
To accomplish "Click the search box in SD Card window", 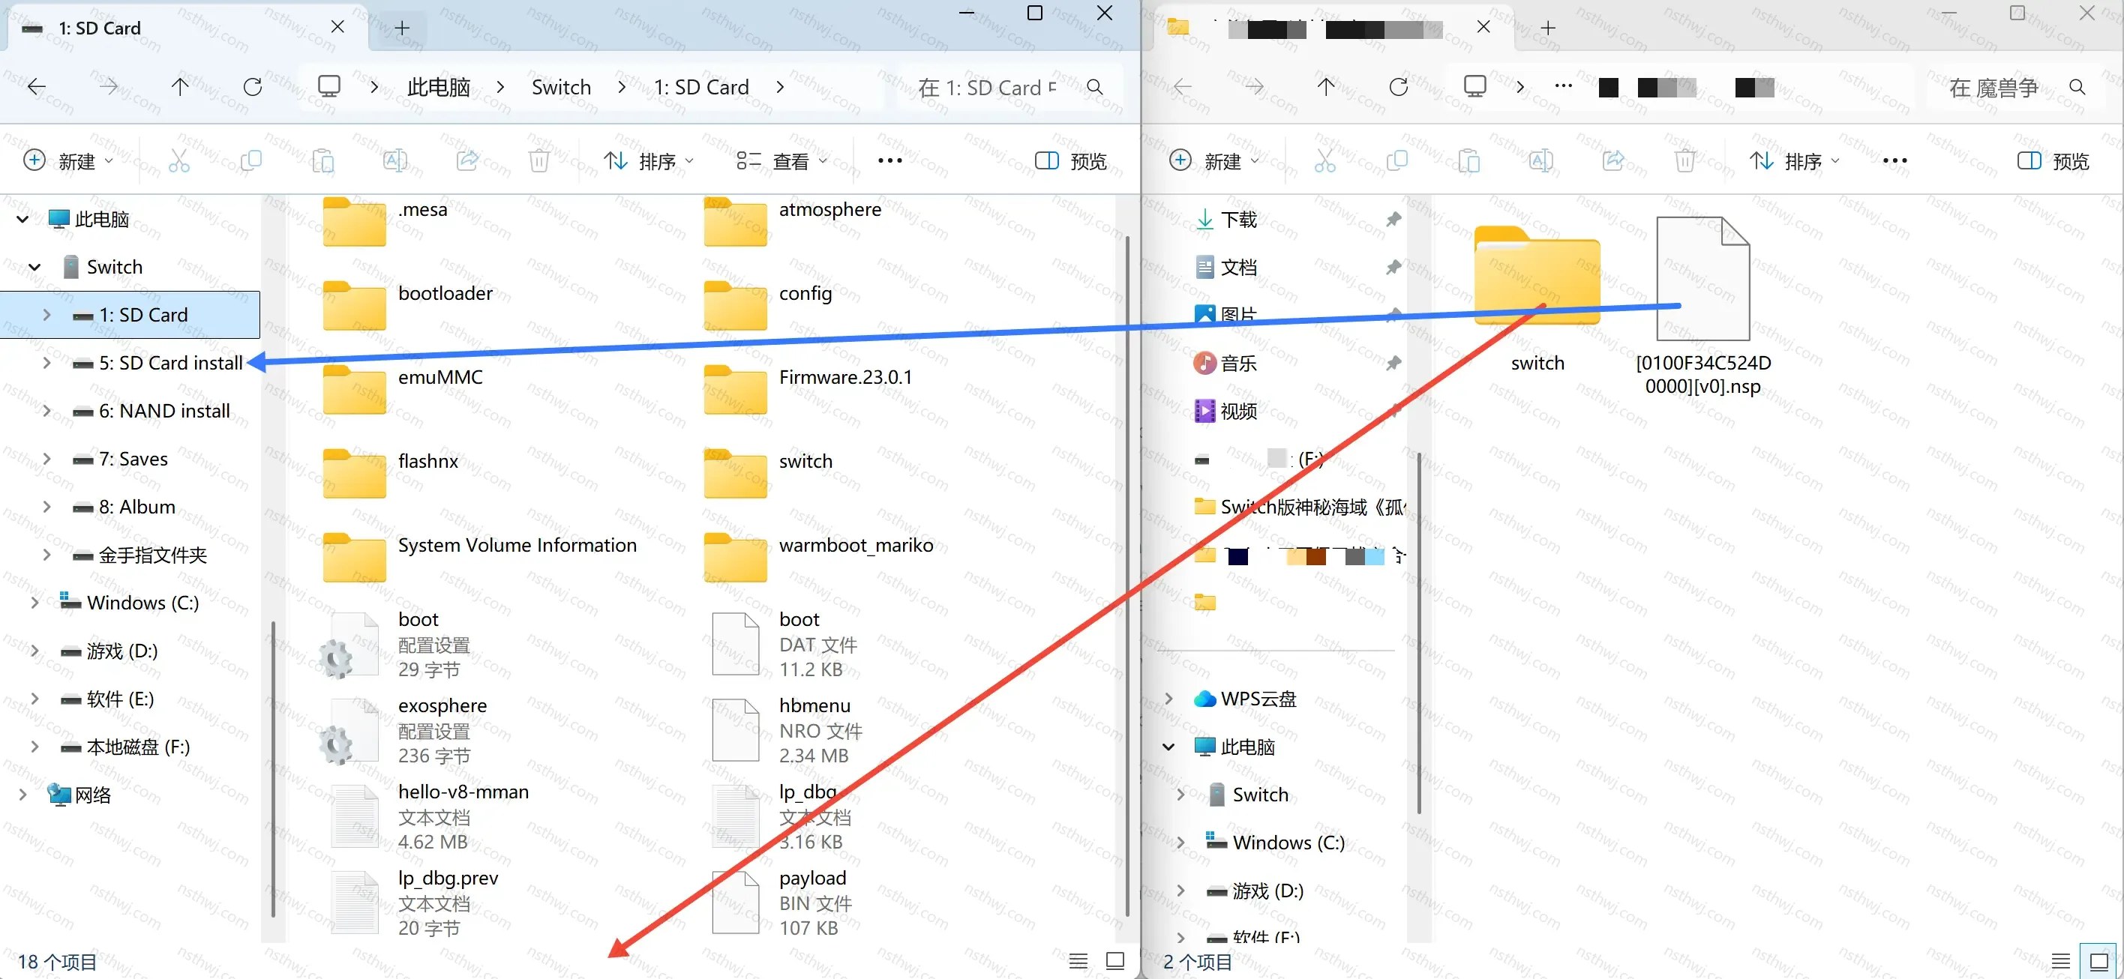I will tap(1009, 86).
